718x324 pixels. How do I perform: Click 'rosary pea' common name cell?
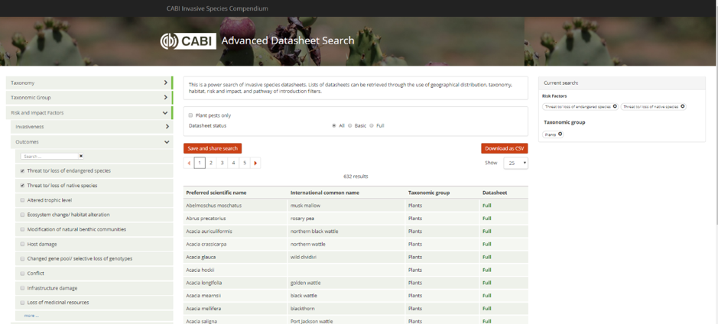pos(302,219)
